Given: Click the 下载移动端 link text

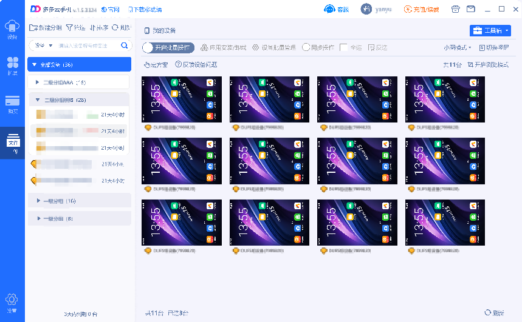Looking at the screenshot, I should tap(148, 10).
